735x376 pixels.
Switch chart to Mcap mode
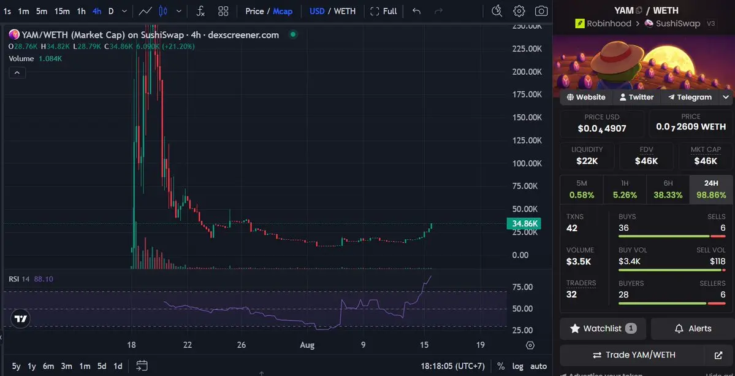point(283,11)
